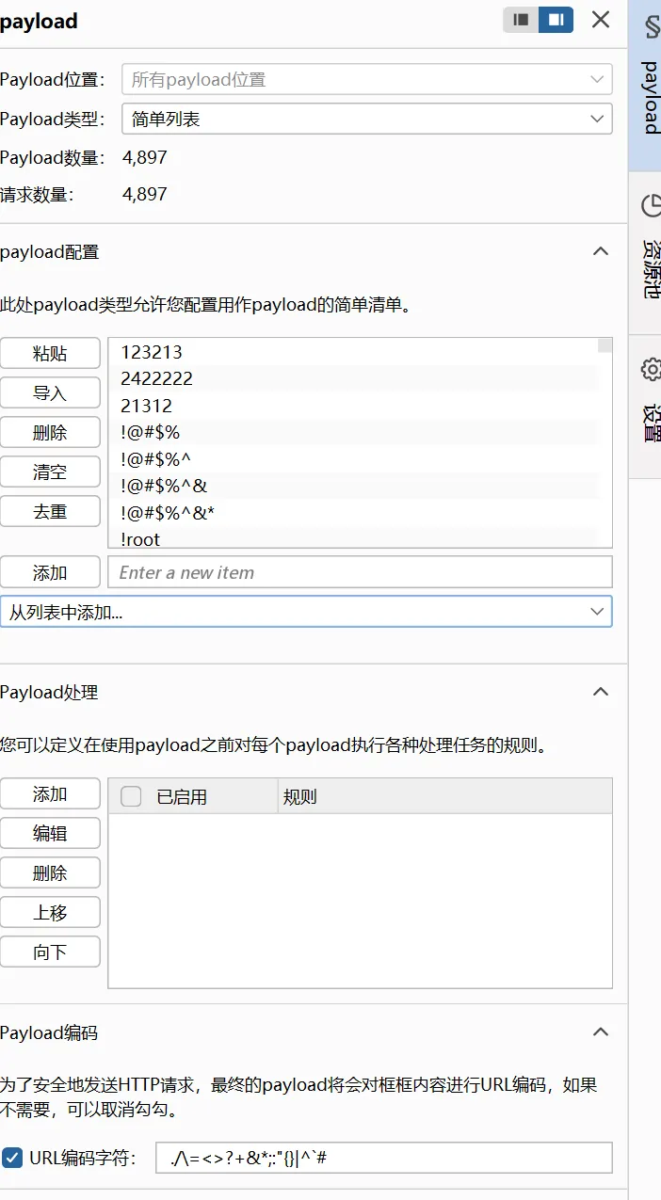Open the resource pool side tab

tap(648, 249)
